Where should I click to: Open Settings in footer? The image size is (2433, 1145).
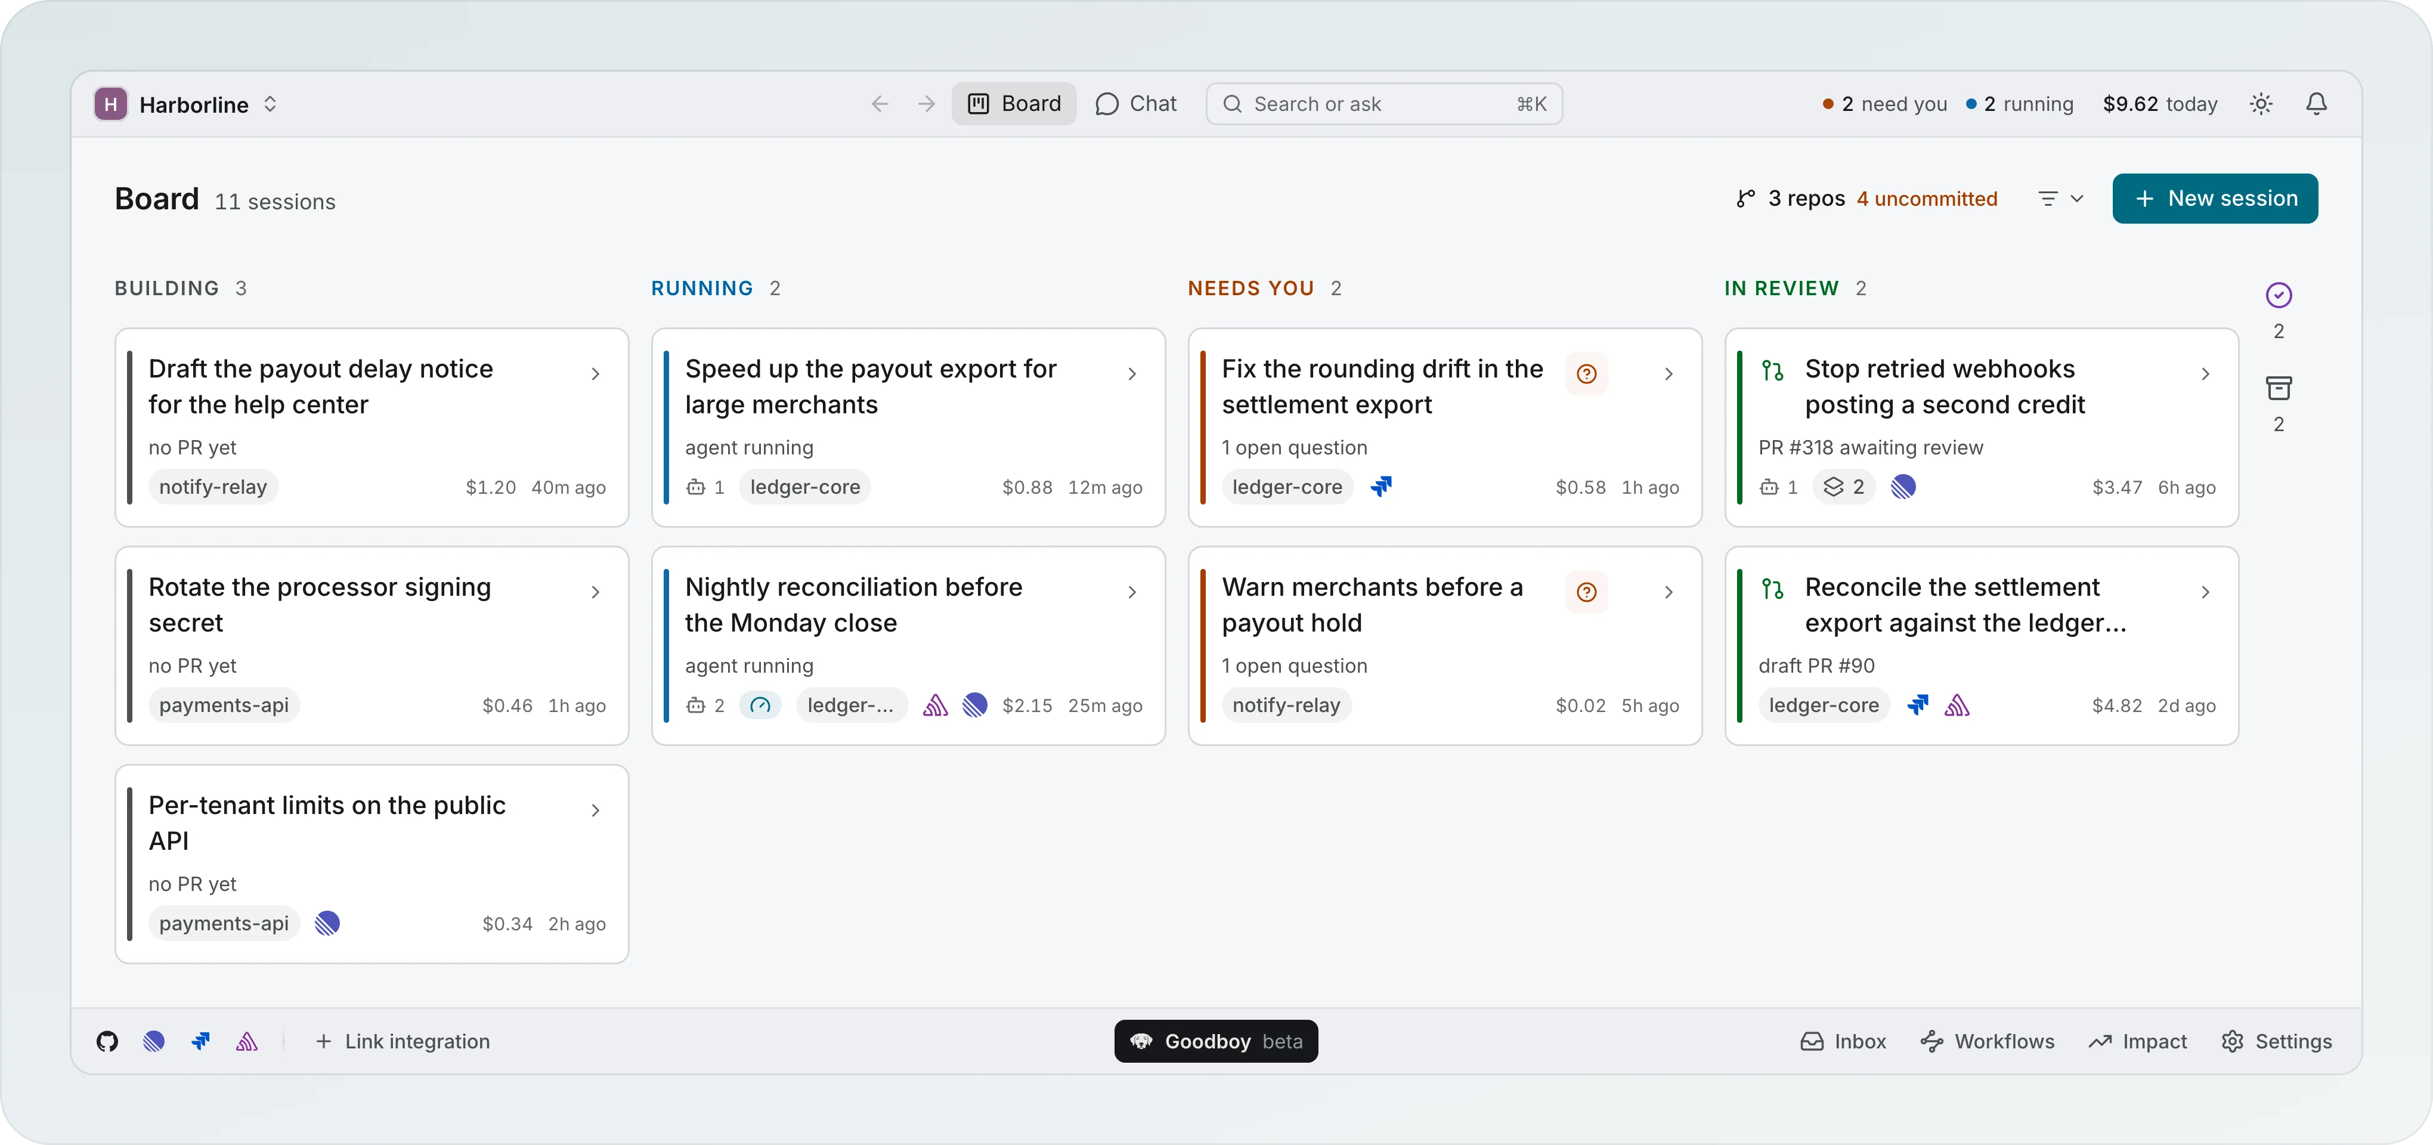pyautogui.click(x=2276, y=1041)
